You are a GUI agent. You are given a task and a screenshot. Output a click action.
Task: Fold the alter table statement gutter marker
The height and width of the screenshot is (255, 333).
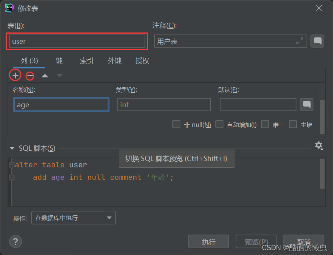(x=11, y=165)
